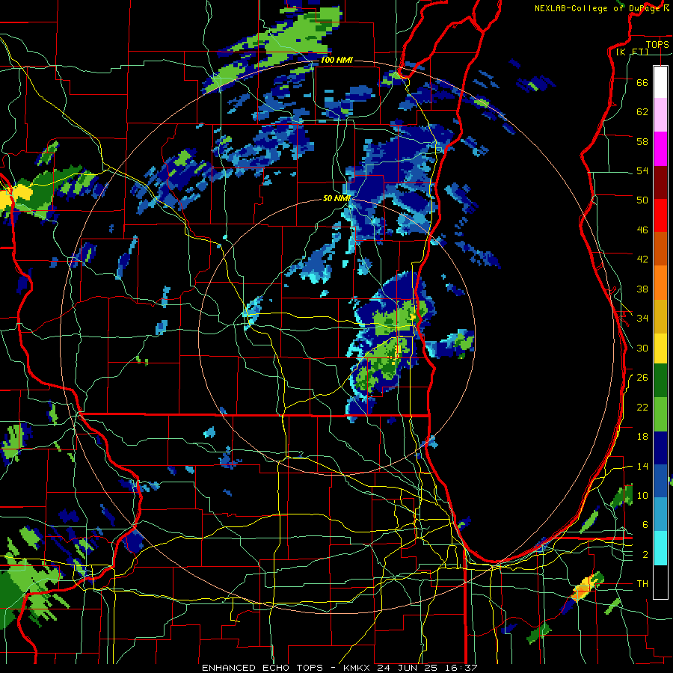
Task: Click the TH legend label
Action: coord(642,584)
